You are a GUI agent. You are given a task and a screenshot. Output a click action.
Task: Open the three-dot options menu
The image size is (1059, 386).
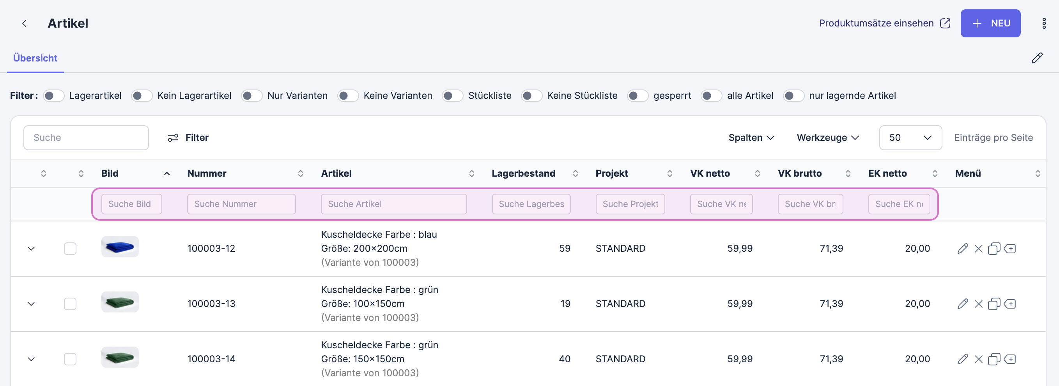point(1043,23)
